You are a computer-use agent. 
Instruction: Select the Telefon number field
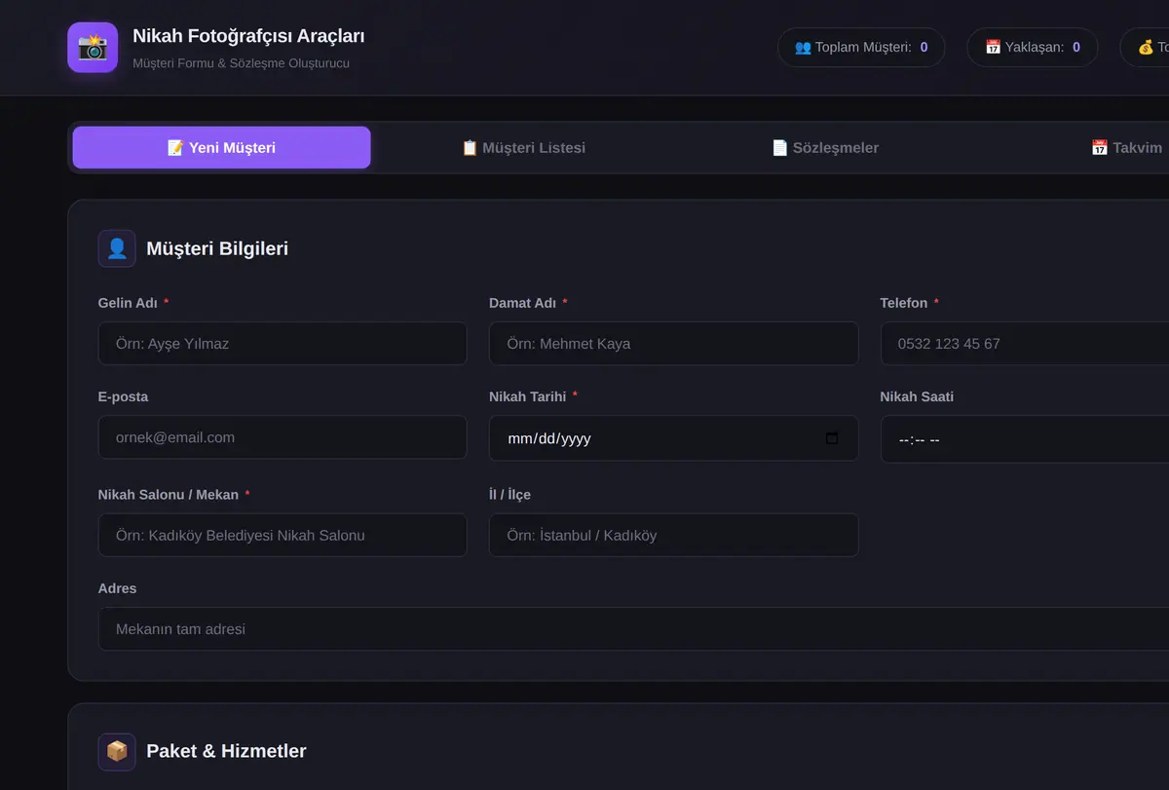point(1025,344)
